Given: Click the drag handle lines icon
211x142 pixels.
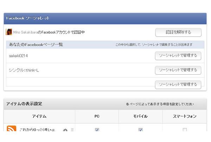Looking at the screenshot, I should click(x=72, y=130).
